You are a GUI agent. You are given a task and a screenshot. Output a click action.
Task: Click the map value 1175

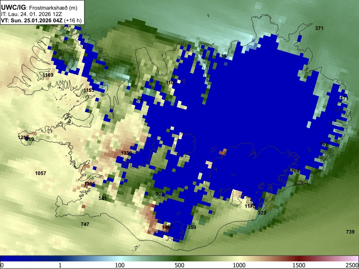click(x=250, y=206)
